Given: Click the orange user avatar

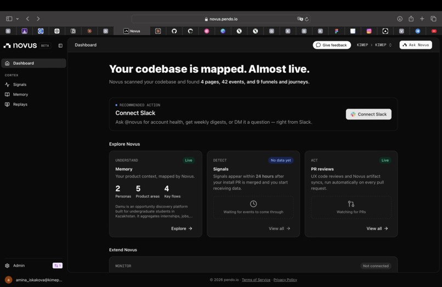Looking at the screenshot, I should tap(8, 280).
